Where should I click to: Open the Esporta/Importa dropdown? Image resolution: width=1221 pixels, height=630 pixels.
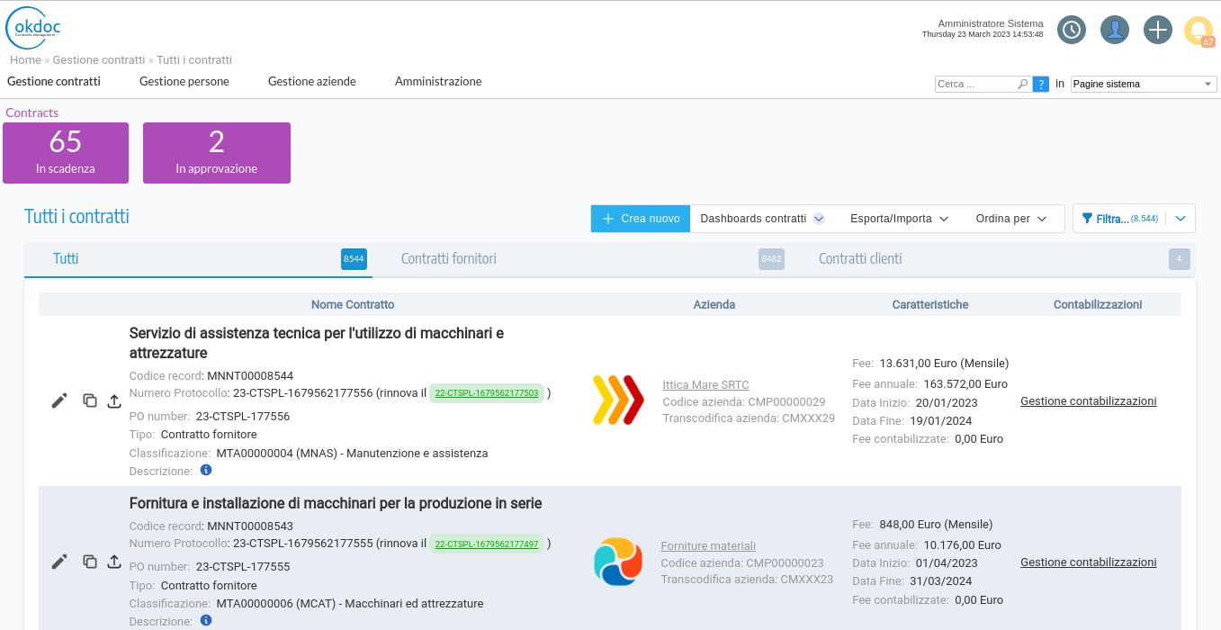[x=899, y=219]
